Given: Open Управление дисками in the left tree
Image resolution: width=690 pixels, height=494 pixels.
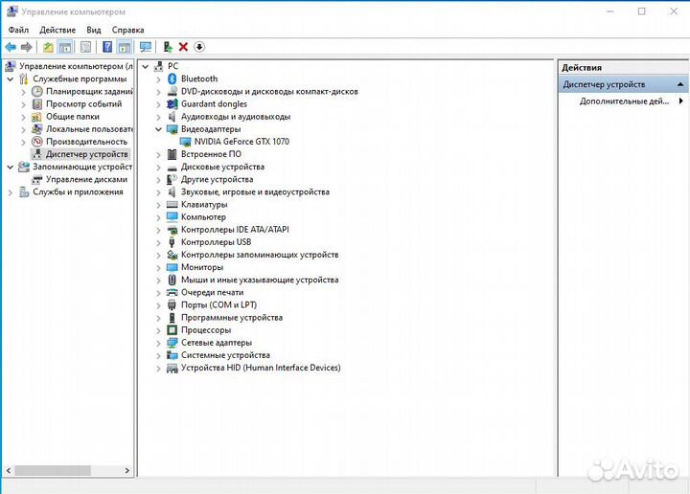Looking at the screenshot, I should (86, 179).
